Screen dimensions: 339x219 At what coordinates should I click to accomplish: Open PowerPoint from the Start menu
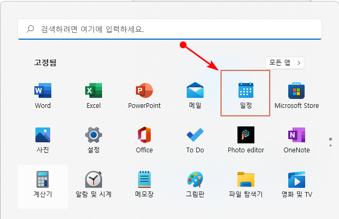pos(144,96)
